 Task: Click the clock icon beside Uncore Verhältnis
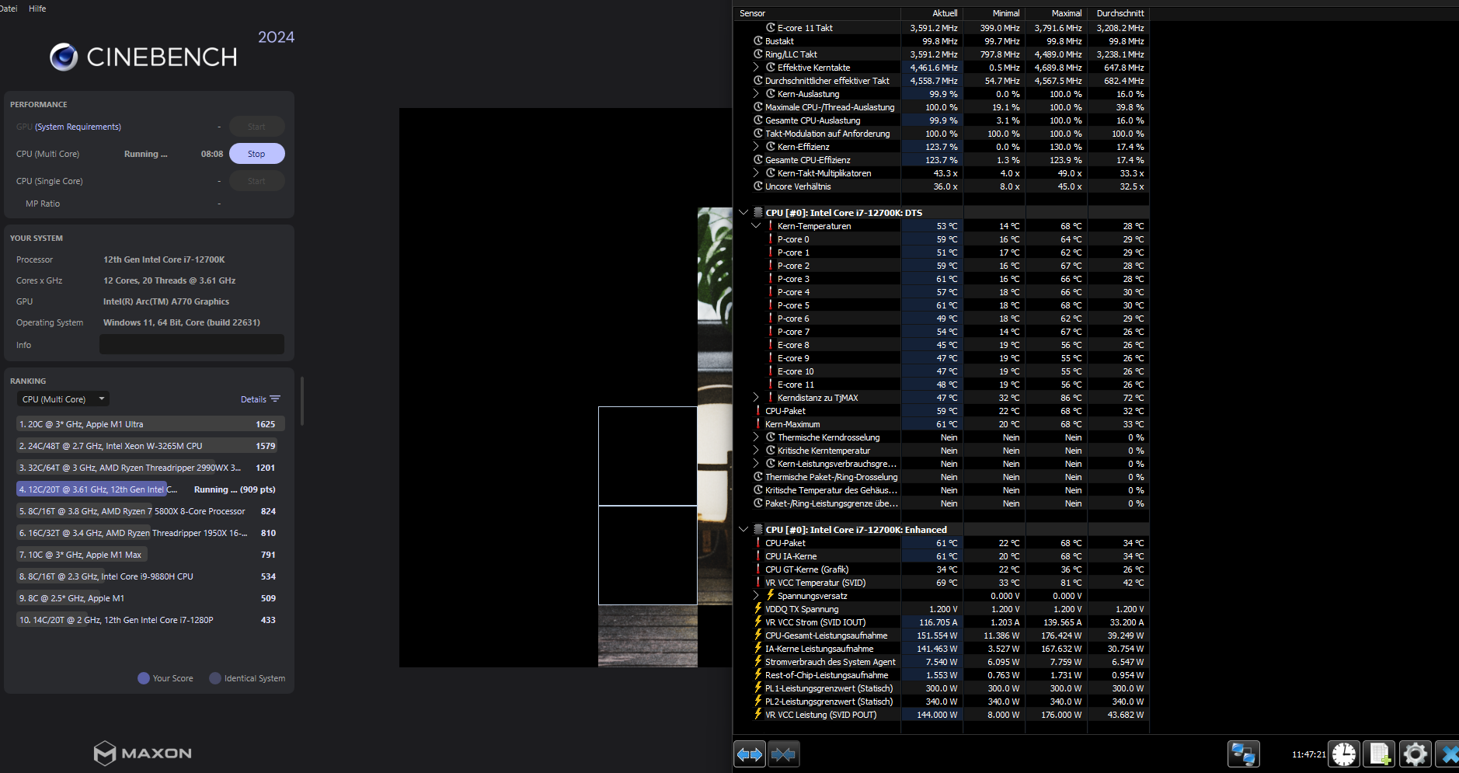coord(758,186)
